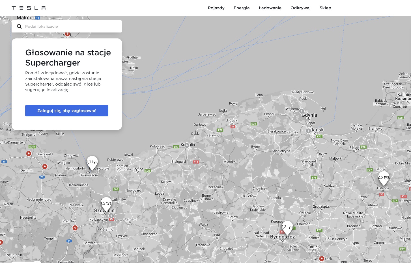Open the red Supercharger pin near Demmin
Screen dimensions: 411x263
45,166
